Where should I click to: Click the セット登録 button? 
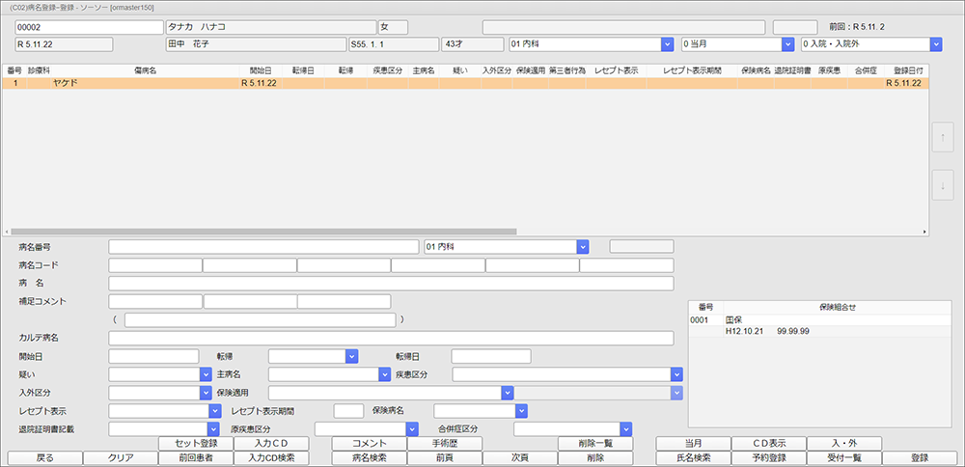(x=196, y=444)
